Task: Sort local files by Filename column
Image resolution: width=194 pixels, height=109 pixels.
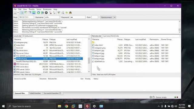Action: [25, 39]
